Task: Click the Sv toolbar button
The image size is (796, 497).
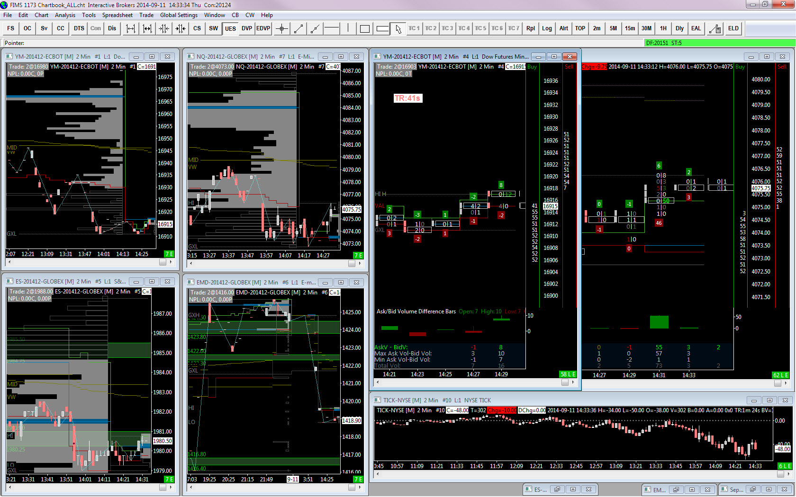Action: pos(44,28)
